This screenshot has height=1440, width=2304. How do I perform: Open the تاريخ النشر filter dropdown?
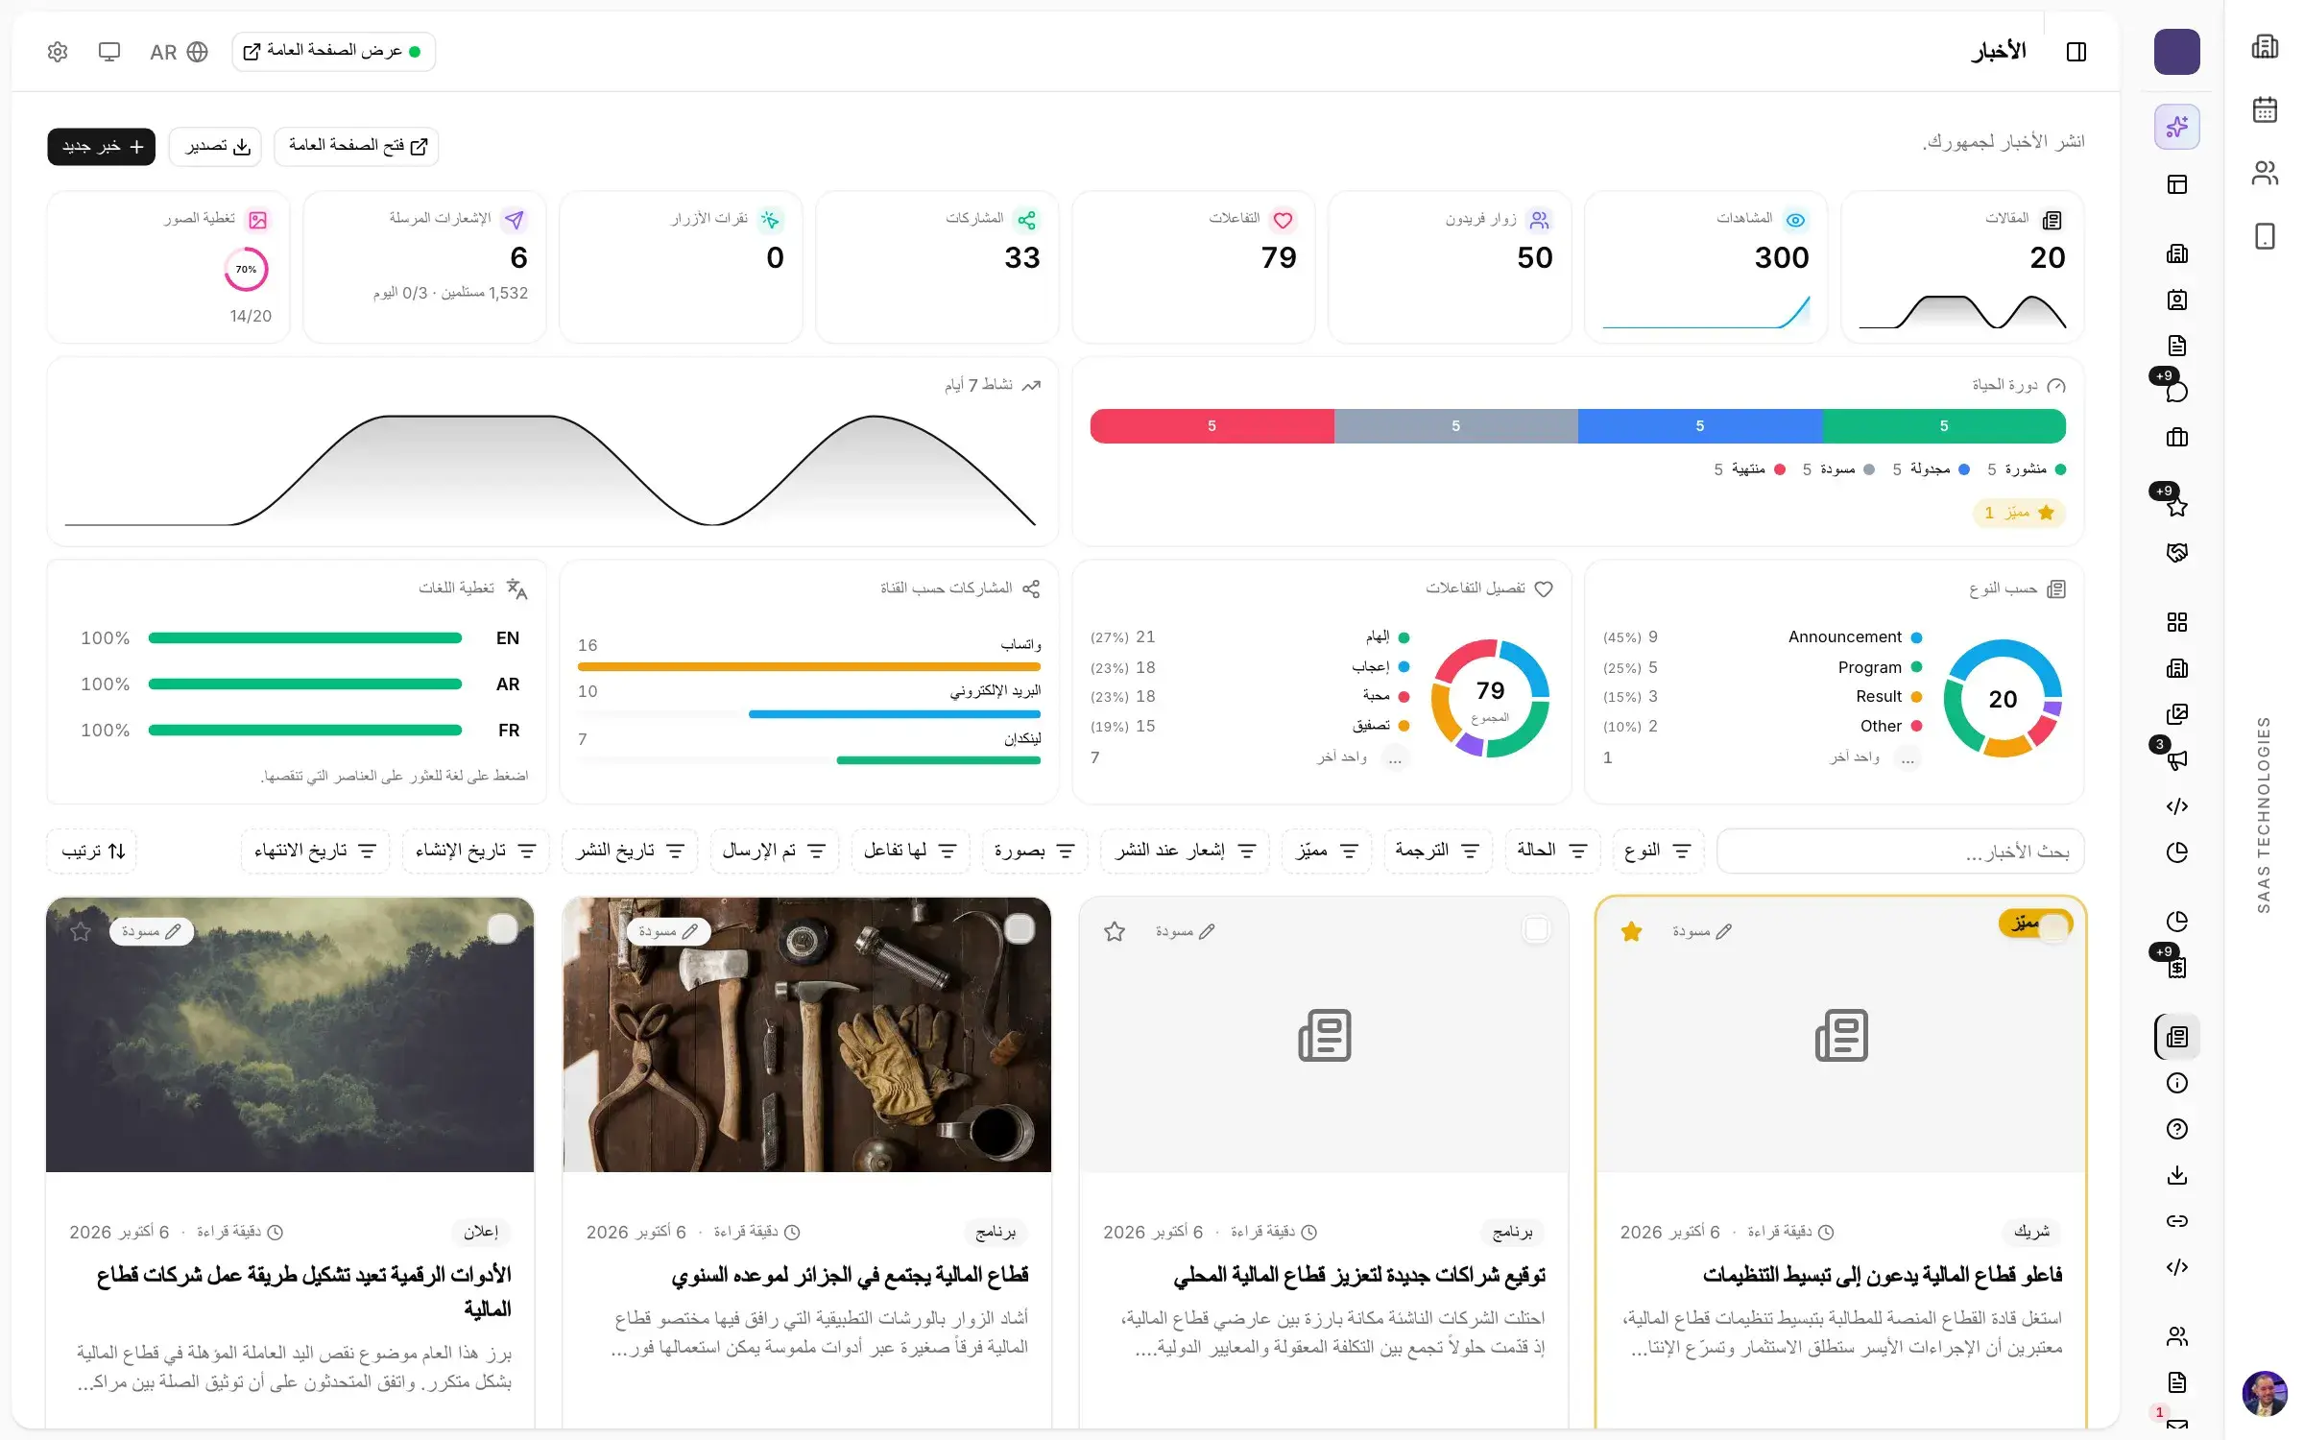(630, 851)
